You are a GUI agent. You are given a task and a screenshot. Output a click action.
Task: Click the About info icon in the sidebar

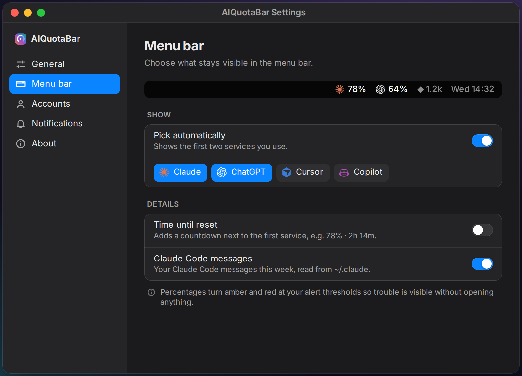coord(21,144)
